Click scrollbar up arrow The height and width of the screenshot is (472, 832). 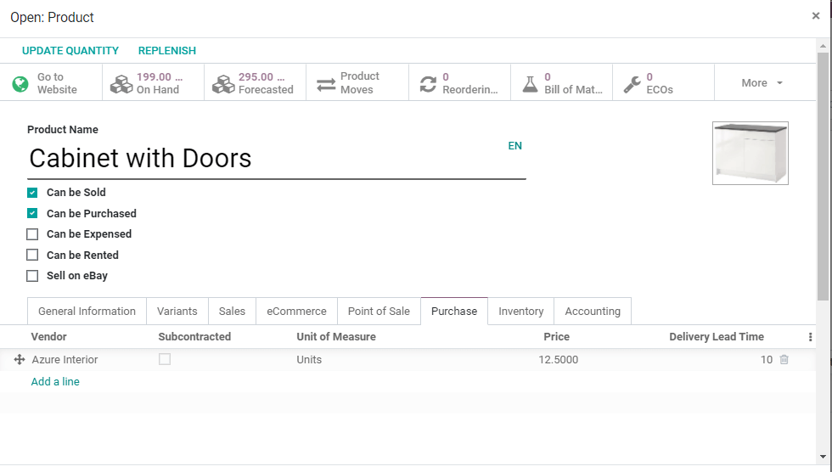click(823, 47)
